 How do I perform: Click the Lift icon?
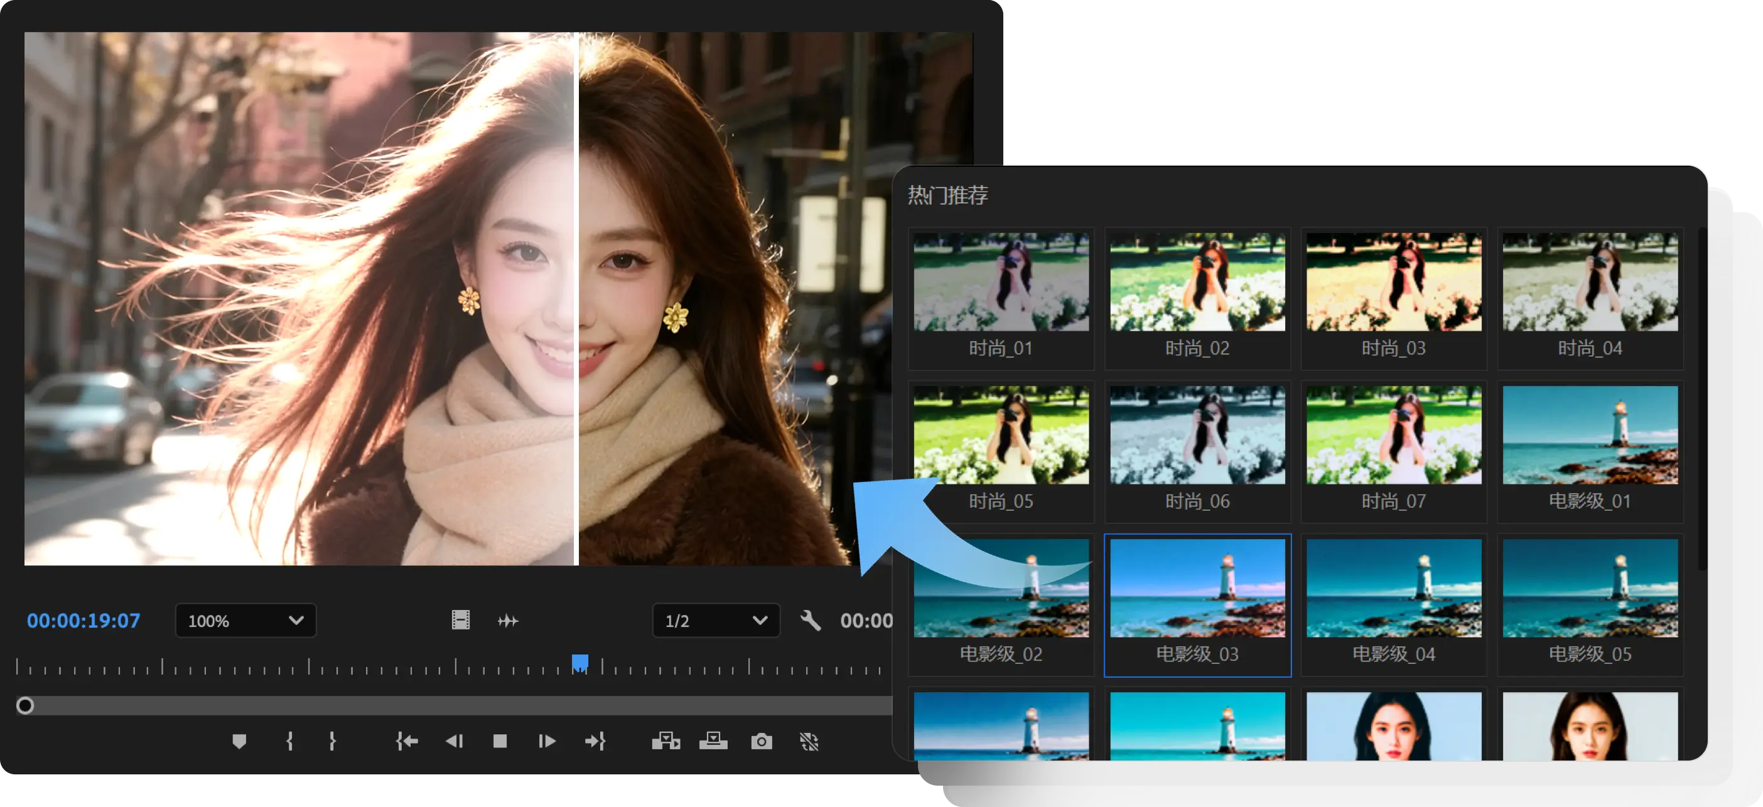point(666,741)
